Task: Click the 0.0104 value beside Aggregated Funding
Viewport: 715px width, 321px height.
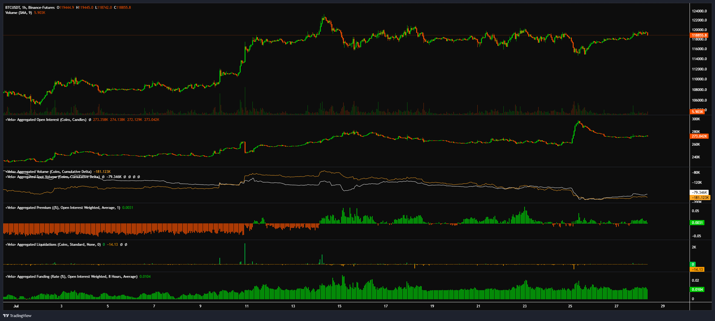Action: point(145,277)
